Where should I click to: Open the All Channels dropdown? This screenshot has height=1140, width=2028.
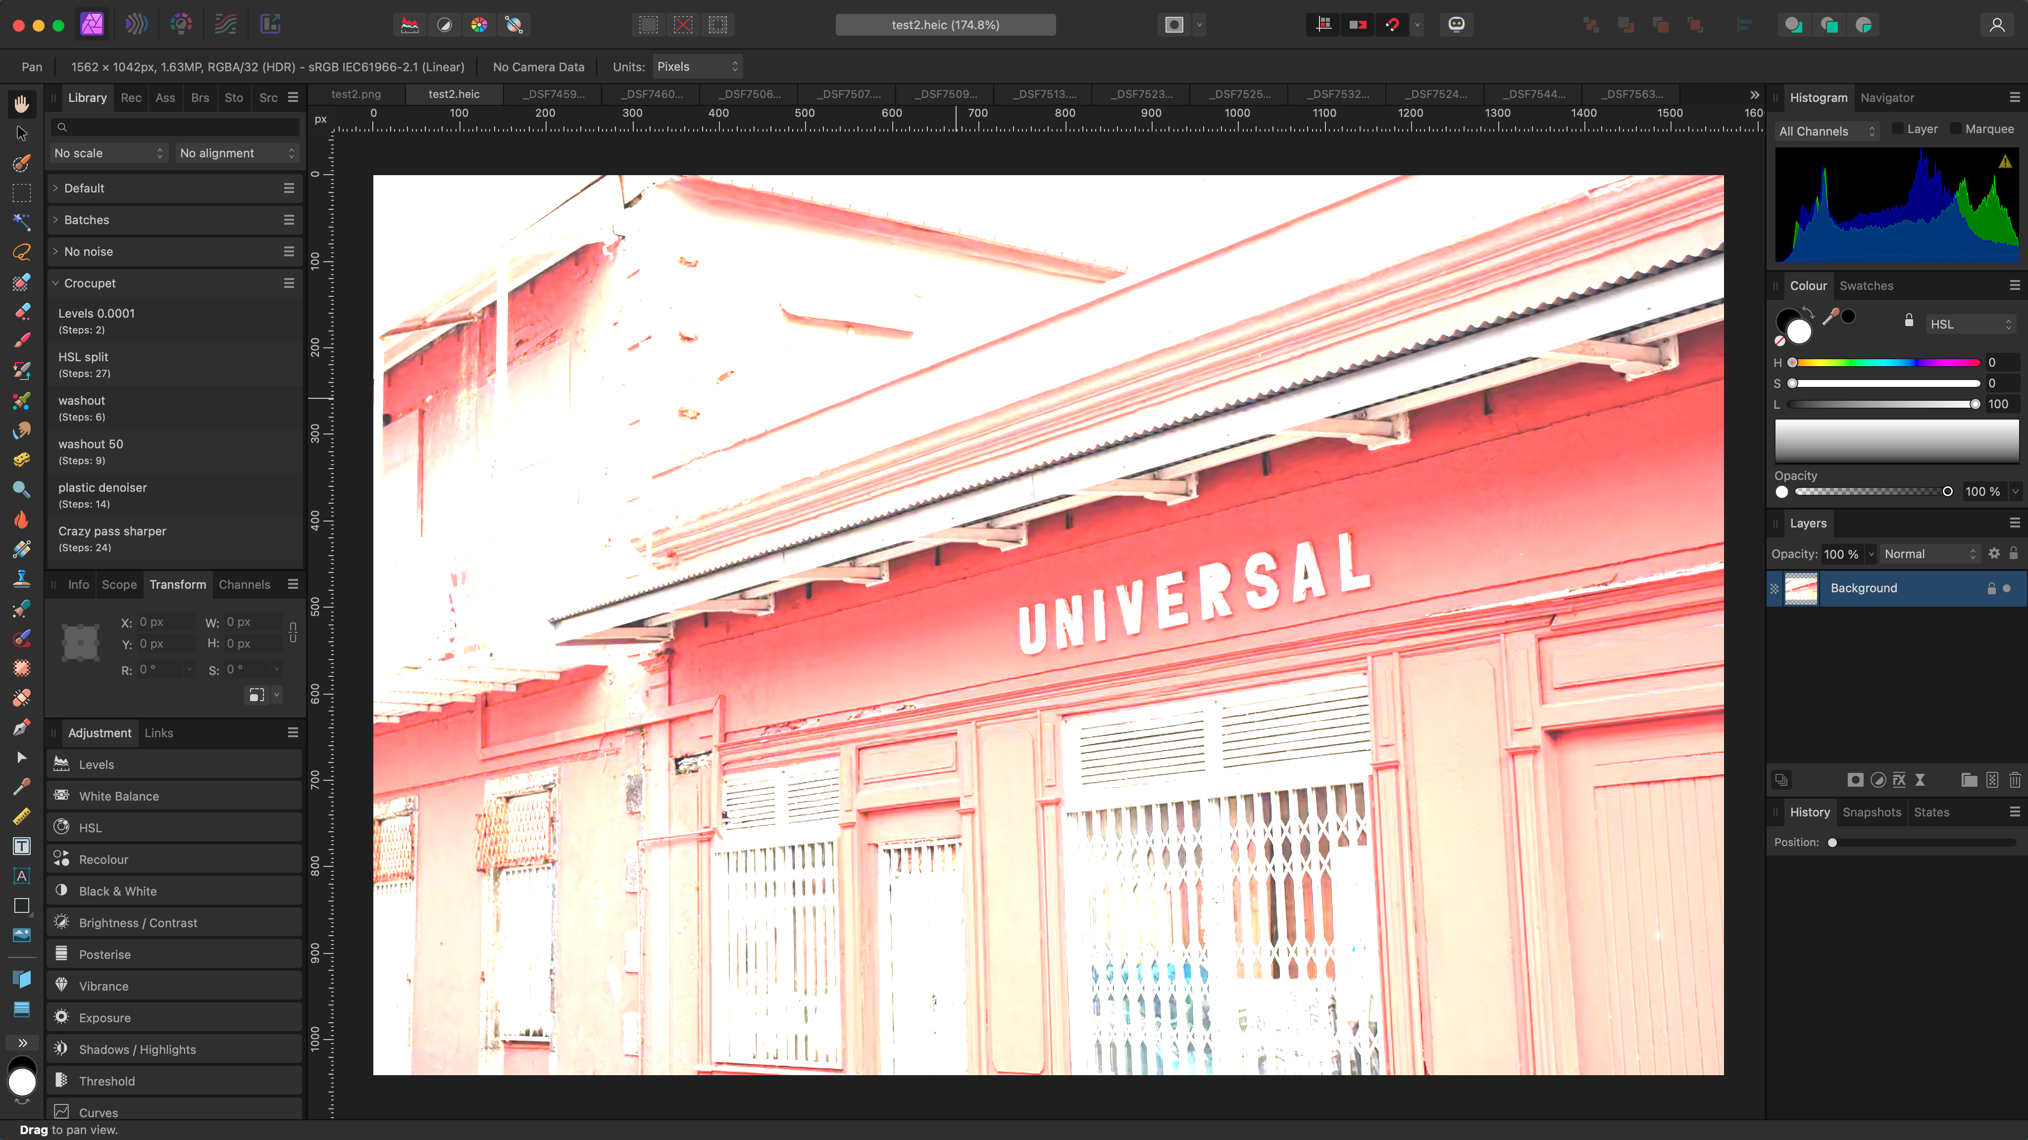click(x=1826, y=131)
